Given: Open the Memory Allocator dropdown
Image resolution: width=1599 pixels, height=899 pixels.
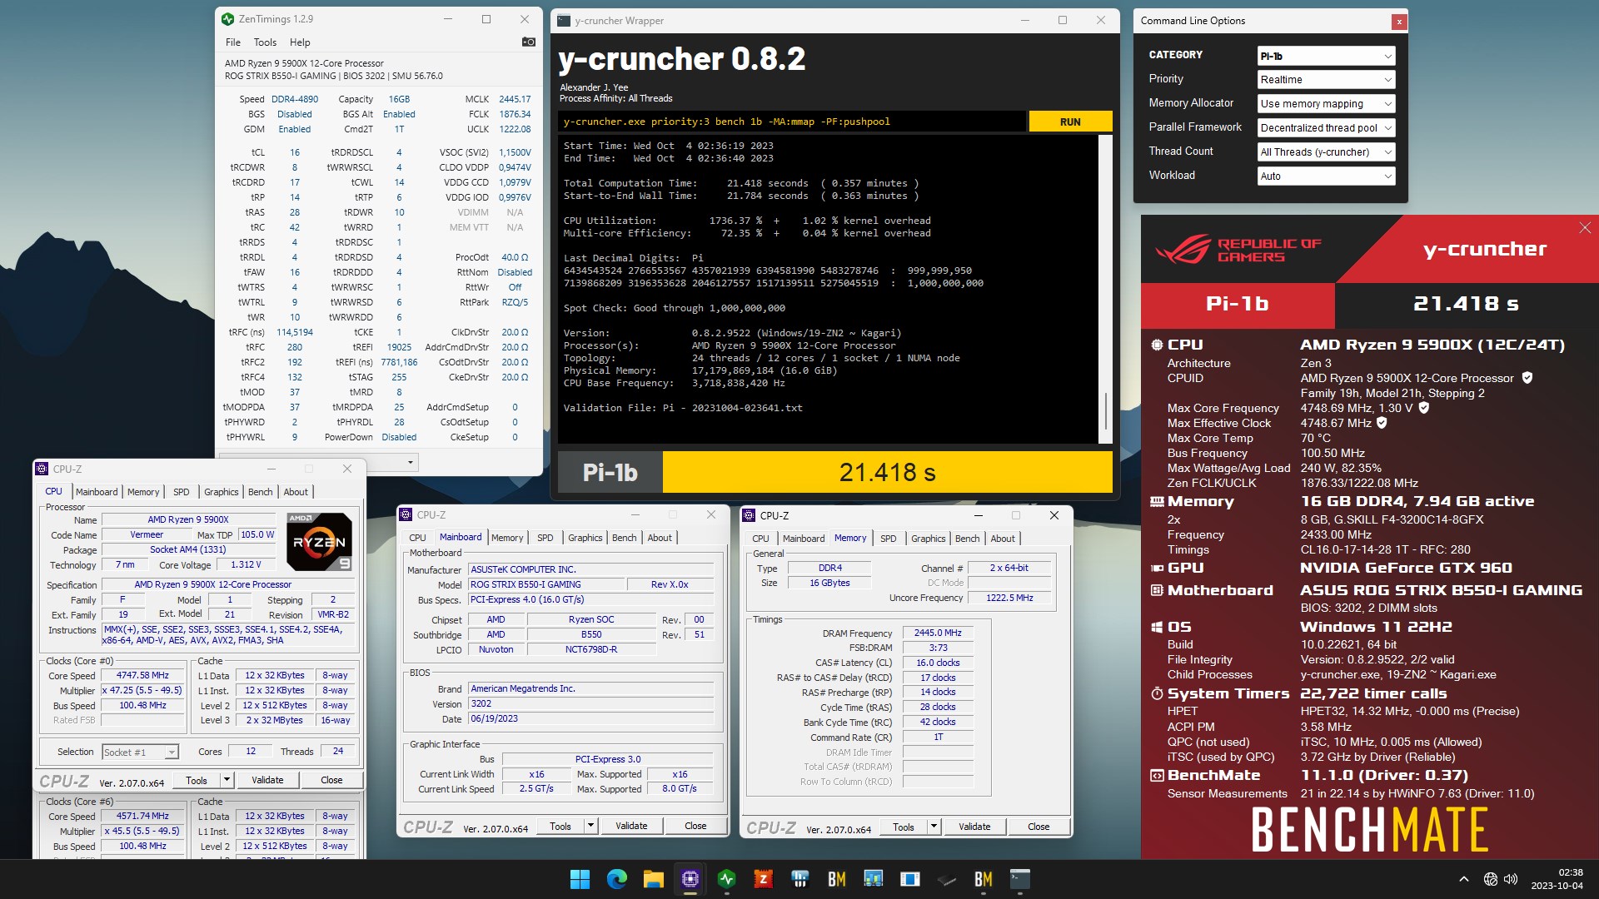Looking at the screenshot, I should pos(1326,104).
